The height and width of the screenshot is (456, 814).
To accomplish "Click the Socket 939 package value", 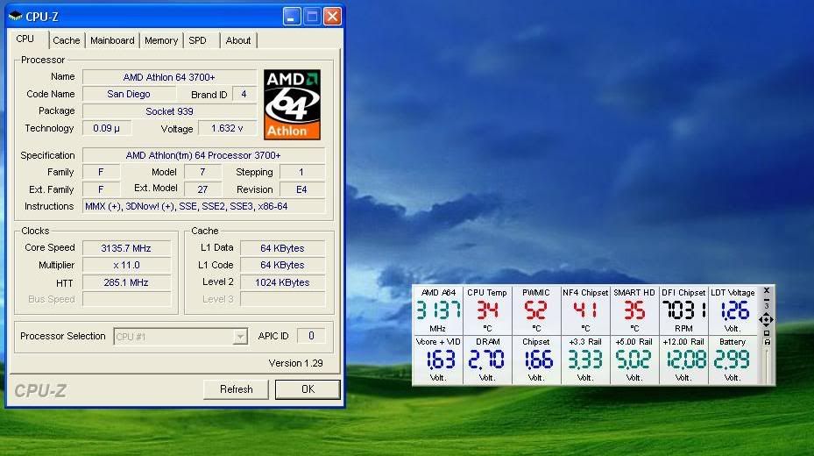I will pos(169,111).
